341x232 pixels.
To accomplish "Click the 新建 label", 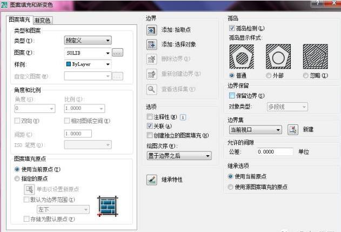I will tap(308, 130).
